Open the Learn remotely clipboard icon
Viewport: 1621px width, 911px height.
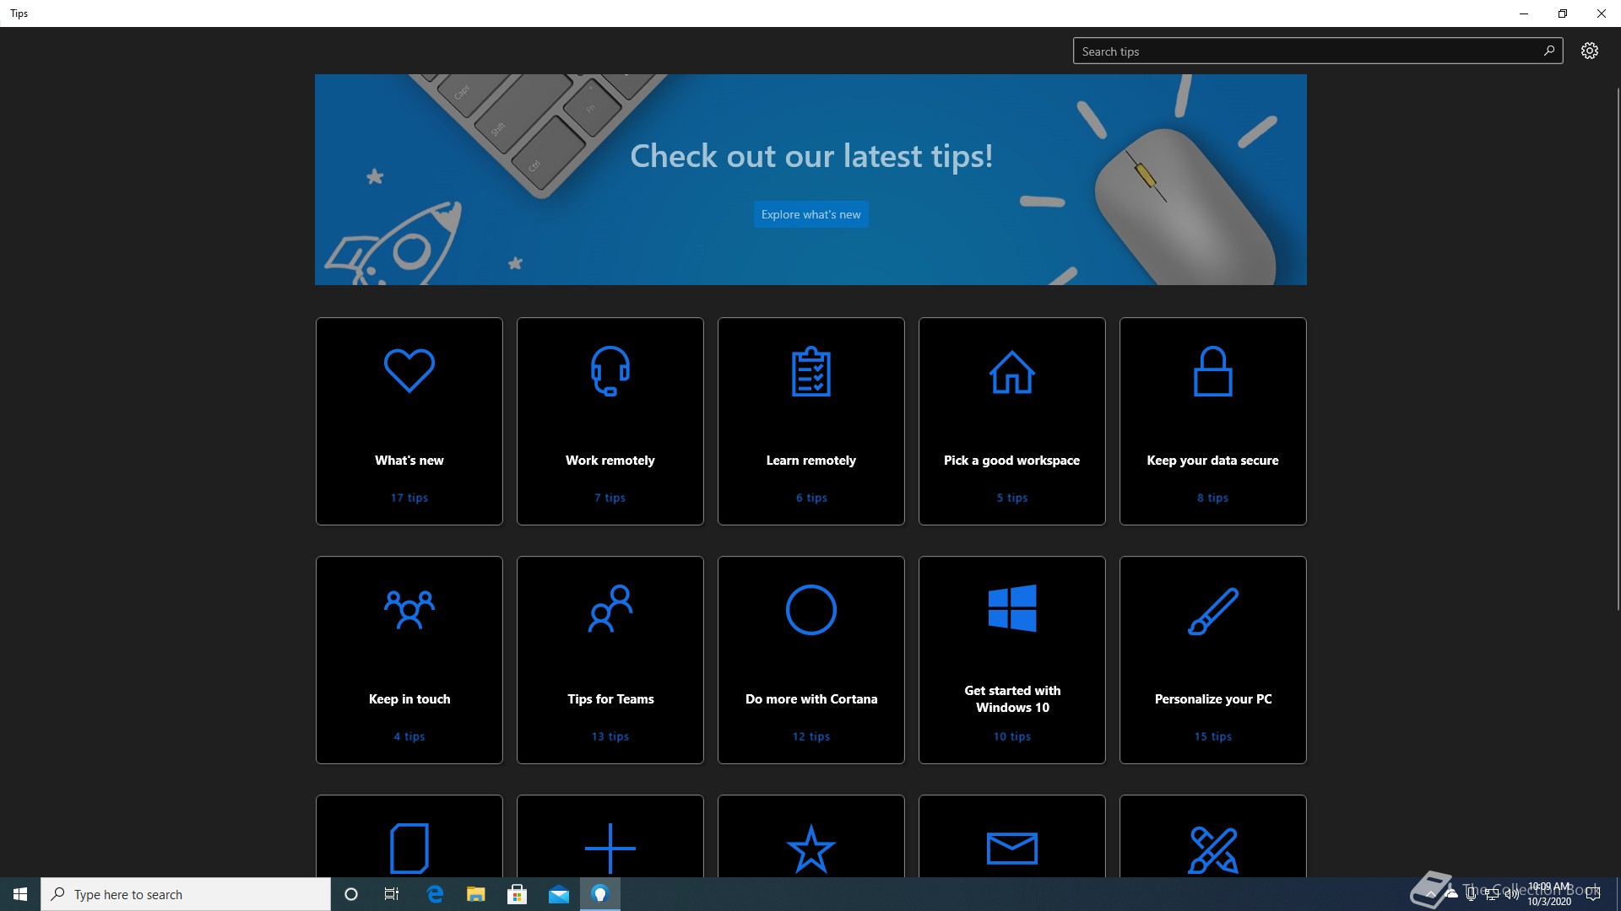pos(811,371)
